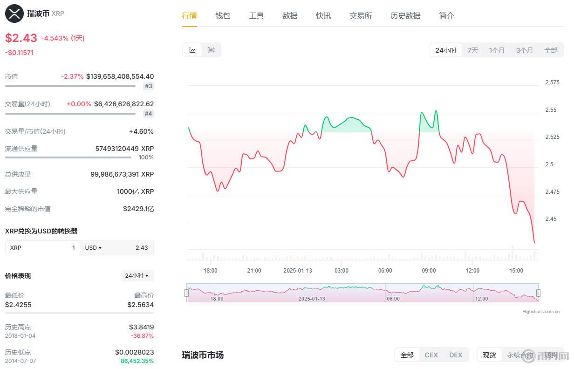Open the 历史数据 tab
Image resolution: width=574 pixels, height=369 pixels.
(405, 16)
